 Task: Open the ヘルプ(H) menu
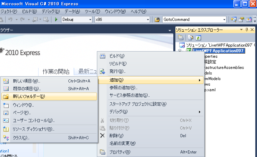[x=139, y=11]
